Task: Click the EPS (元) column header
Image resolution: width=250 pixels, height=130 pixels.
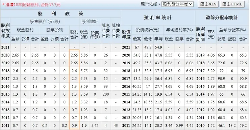Action: tap(211, 34)
